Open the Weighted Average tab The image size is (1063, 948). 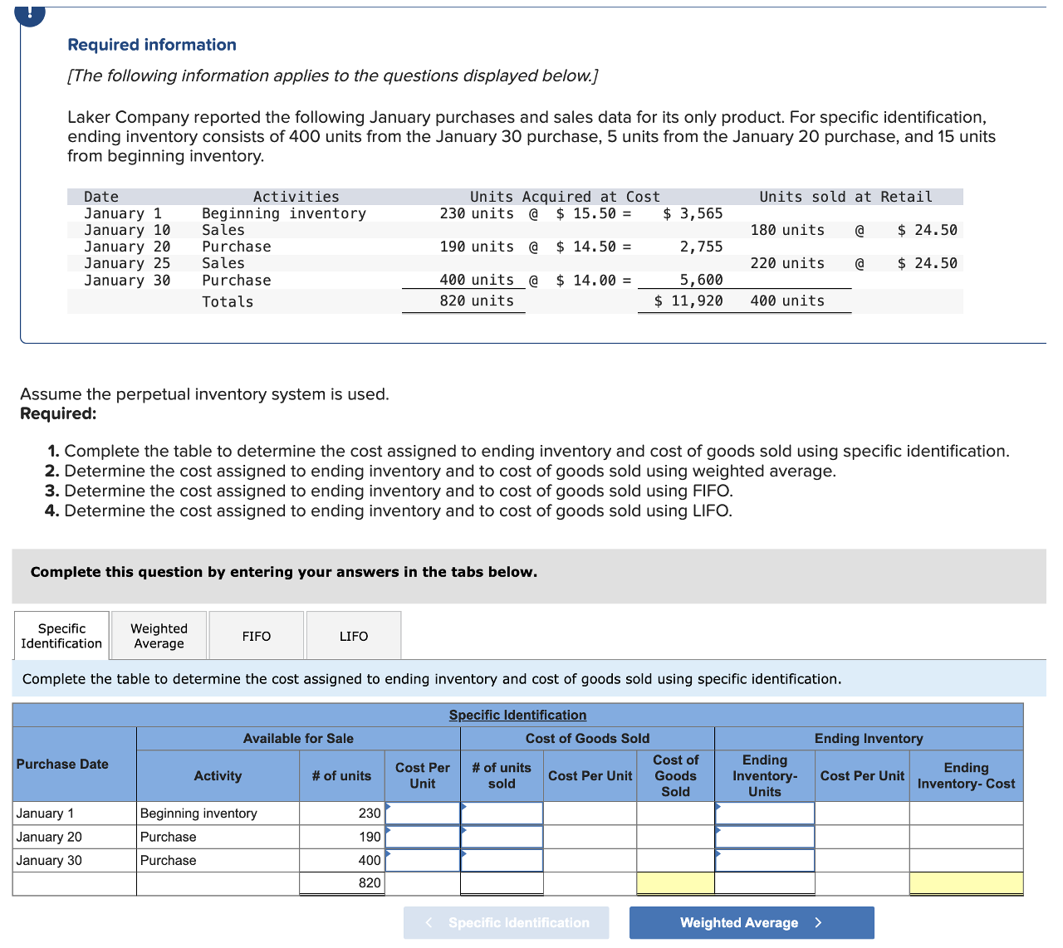[x=159, y=635]
